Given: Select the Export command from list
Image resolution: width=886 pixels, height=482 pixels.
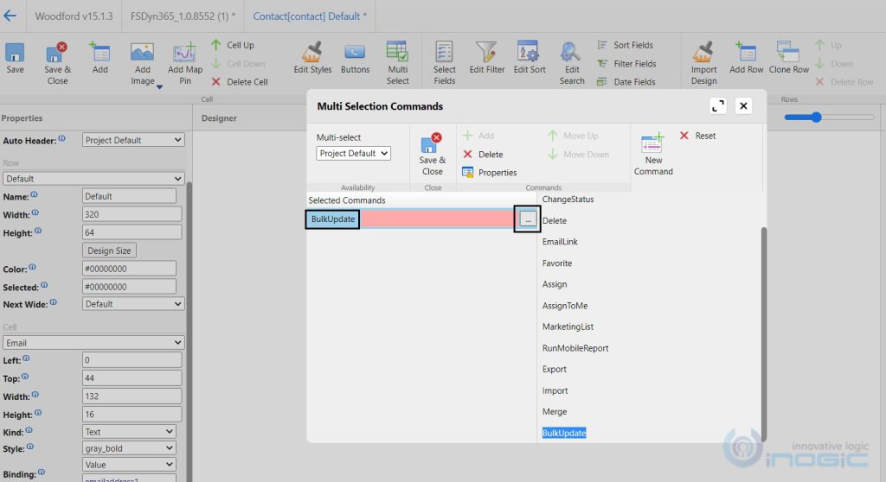Looking at the screenshot, I should (x=555, y=369).
